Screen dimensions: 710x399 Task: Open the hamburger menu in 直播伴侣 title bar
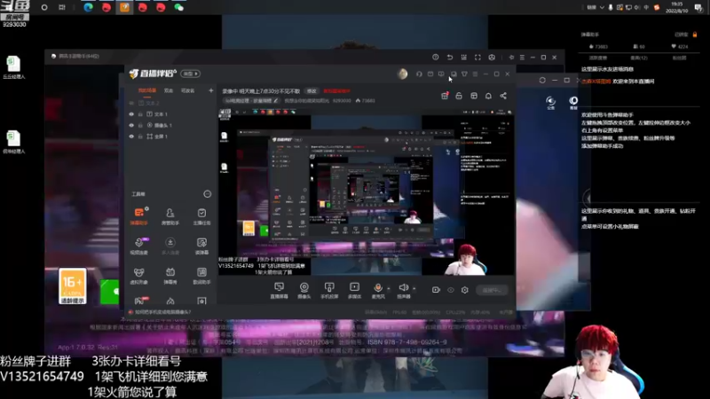pyautogui.click(x=475, y=74)
